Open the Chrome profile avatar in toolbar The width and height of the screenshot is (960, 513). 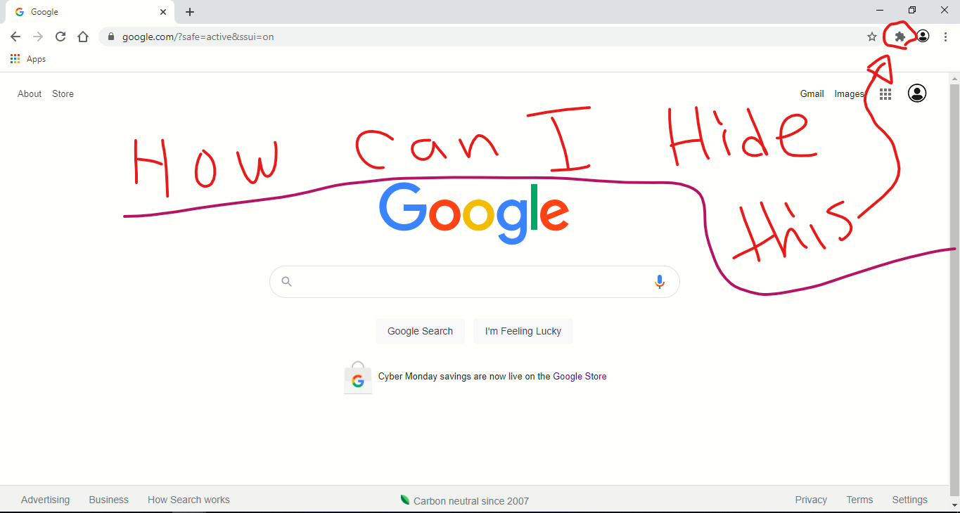click(x=923, y=37)
